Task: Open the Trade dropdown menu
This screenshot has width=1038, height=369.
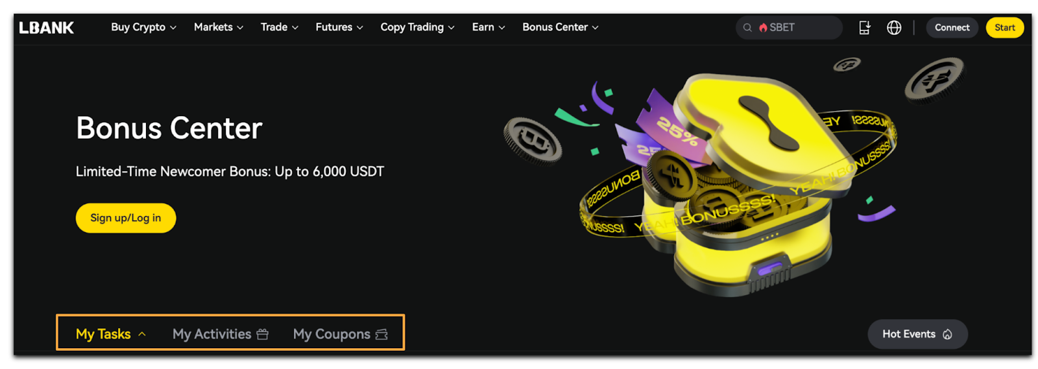Action: click(280, 27)
